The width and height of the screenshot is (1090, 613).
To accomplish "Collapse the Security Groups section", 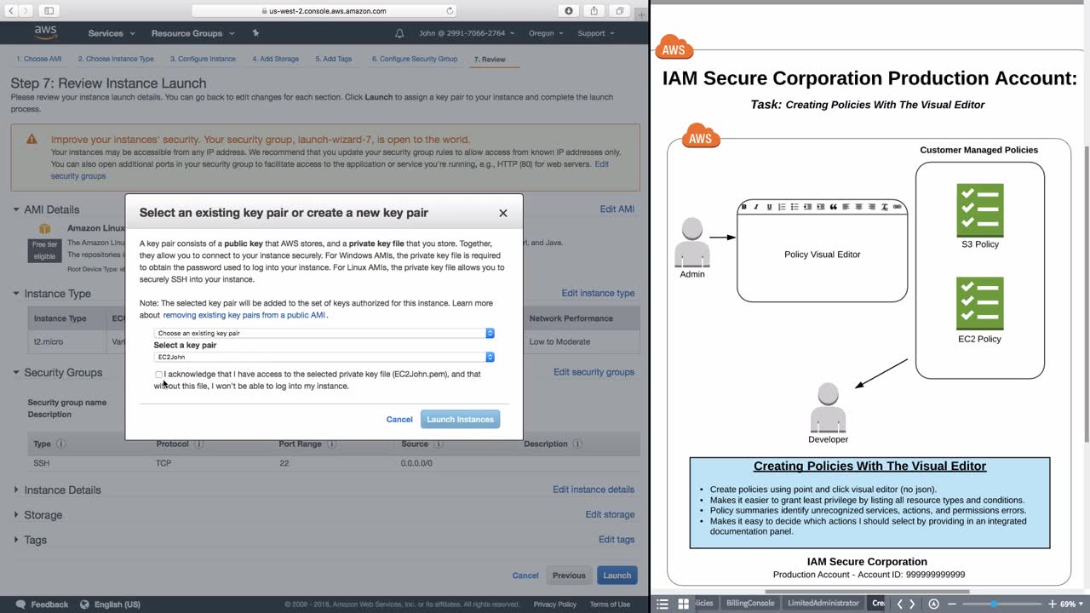I will (x=16, y=373).
